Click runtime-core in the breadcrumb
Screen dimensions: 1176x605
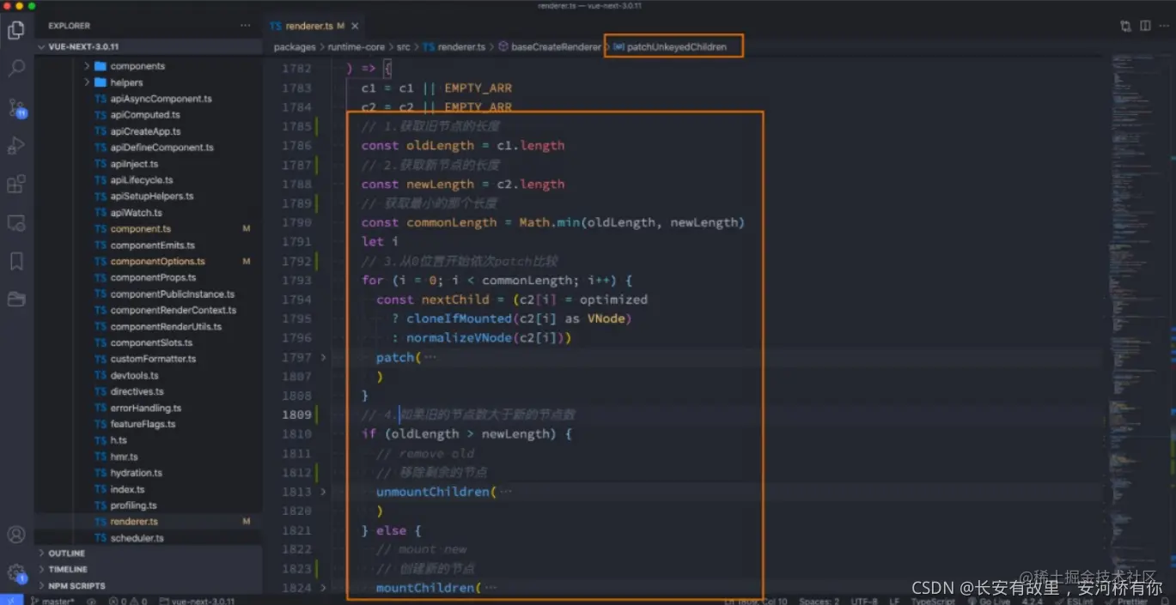[x=356, y=47]
